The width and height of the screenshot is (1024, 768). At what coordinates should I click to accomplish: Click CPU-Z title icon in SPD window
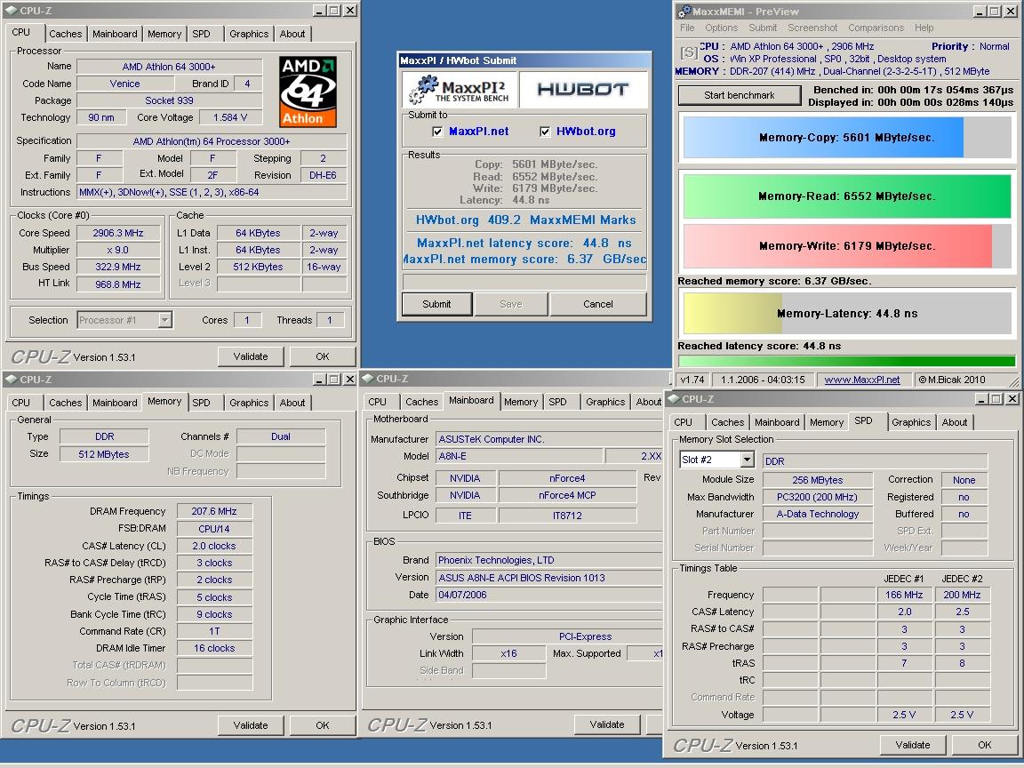click(673, 399)
